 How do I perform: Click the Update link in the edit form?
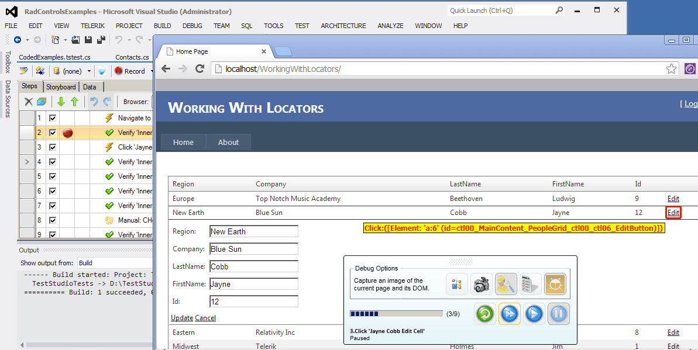[x=181, y=318]
